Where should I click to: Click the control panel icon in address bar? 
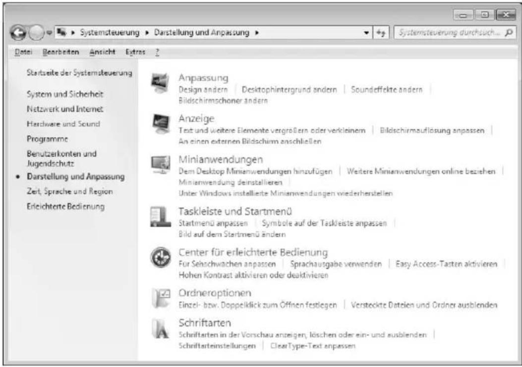(x=61, y=32)
